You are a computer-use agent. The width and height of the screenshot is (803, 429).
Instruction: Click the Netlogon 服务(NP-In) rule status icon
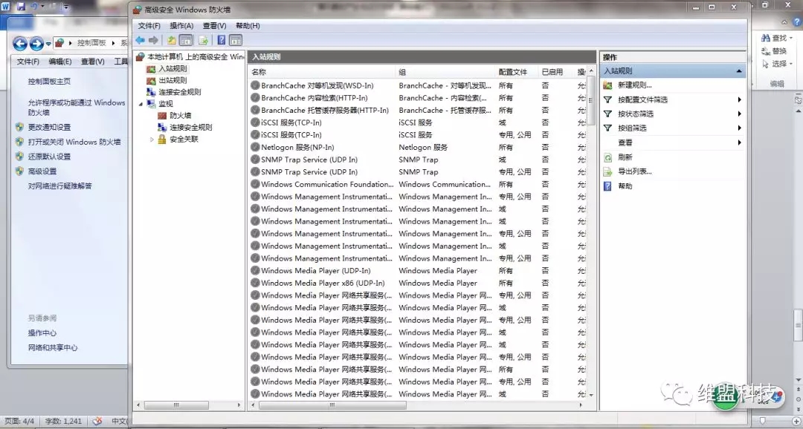coord(255,147)
